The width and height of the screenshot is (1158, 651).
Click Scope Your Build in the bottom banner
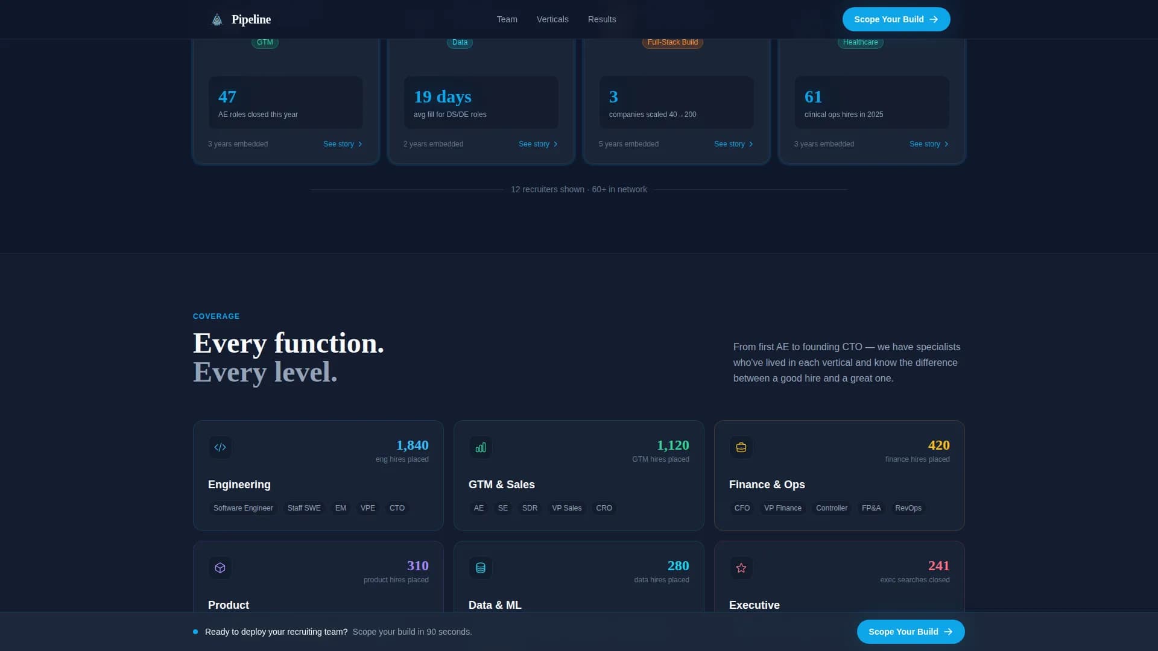(910, 631)
